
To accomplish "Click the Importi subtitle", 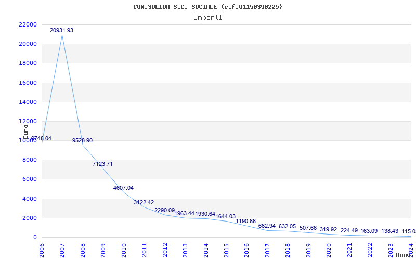I will (x=208, y=18).
